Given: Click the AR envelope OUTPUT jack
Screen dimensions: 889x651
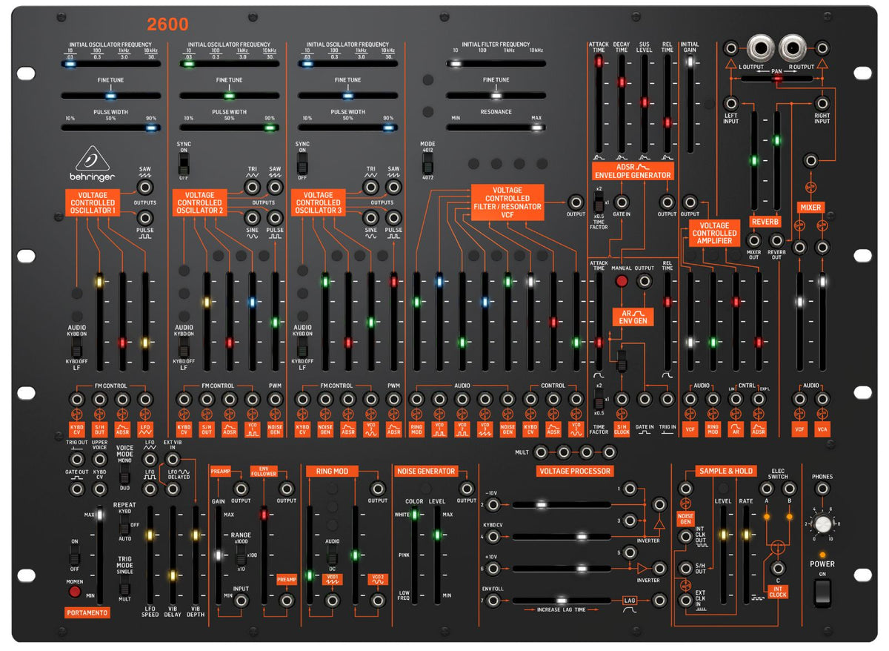Looking at the screenshot, I should tap(645, 281).
